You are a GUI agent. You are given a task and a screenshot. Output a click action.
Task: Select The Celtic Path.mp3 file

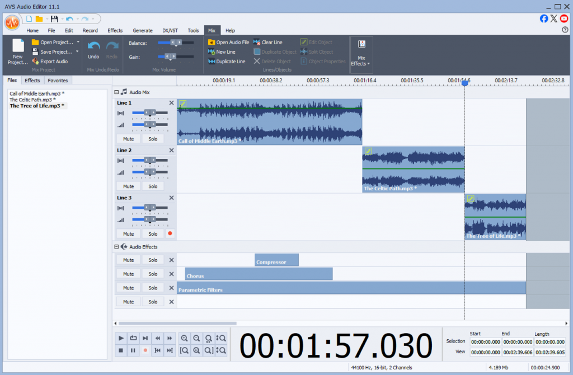tap(32, 100)
